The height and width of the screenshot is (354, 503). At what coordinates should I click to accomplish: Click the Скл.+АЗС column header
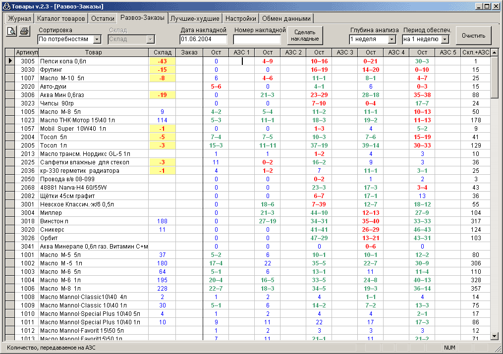[476, 52]
